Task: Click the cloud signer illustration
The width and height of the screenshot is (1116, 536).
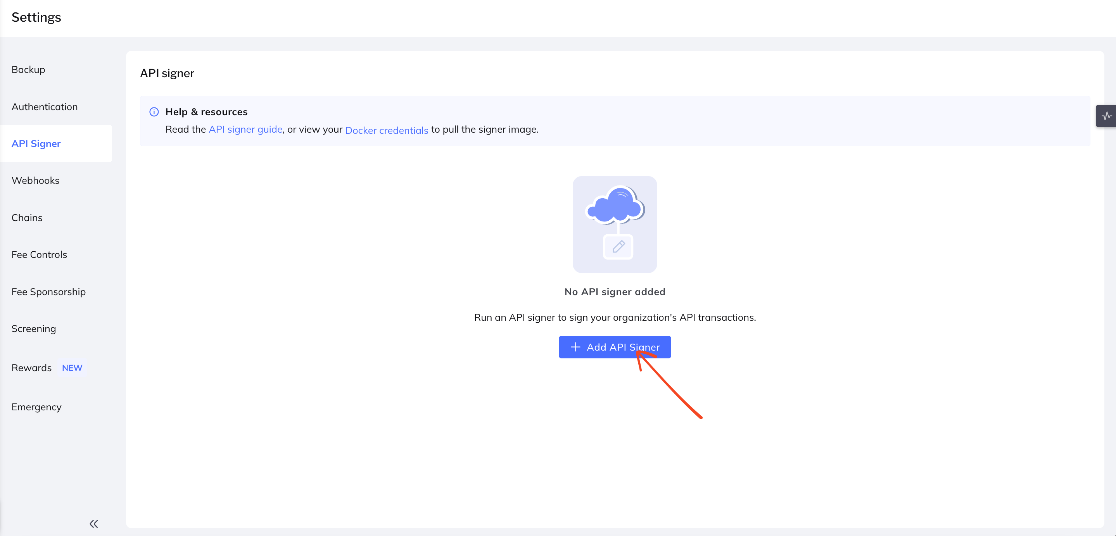Action: (614, 224)
